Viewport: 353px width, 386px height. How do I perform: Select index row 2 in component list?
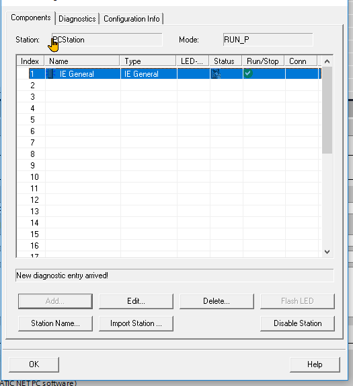tap(169, 86)
